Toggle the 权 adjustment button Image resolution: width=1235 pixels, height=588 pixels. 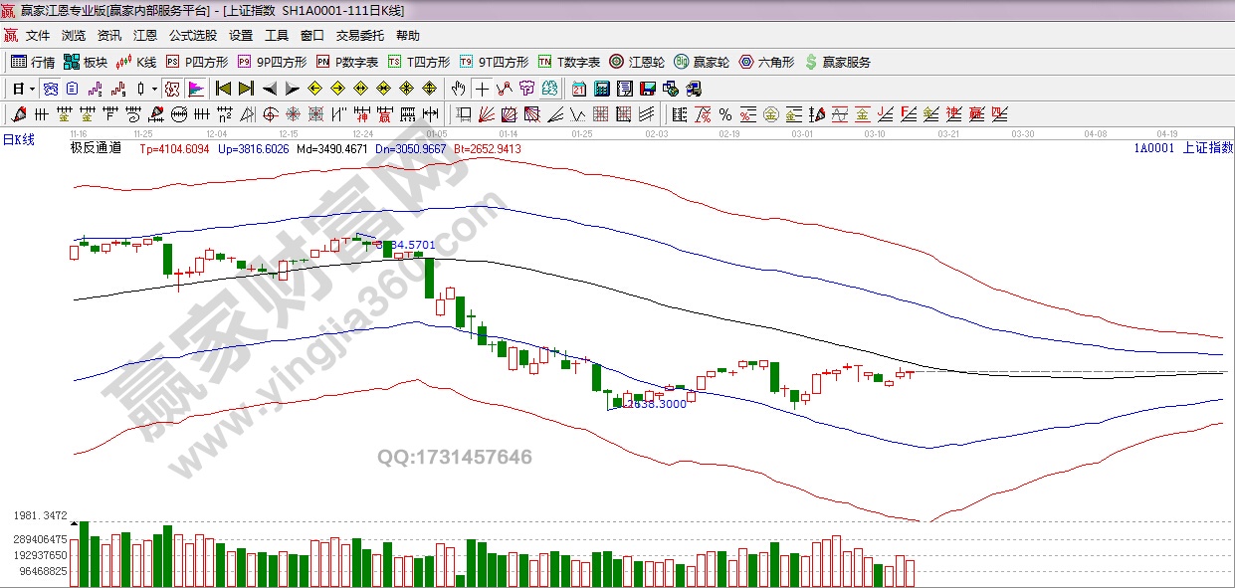pos(172,89)
